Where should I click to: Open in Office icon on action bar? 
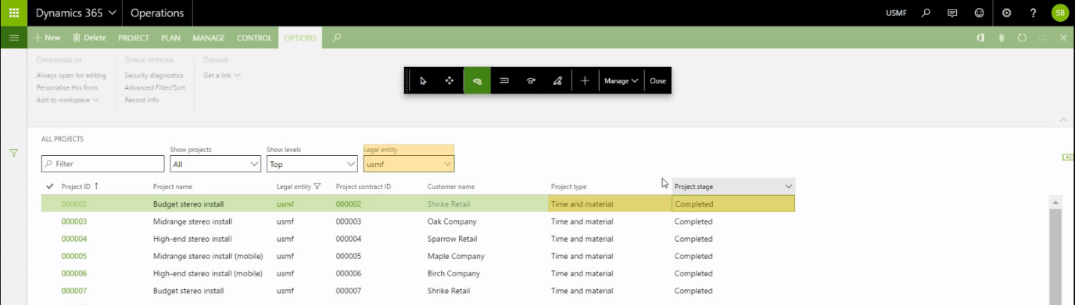coord(980,37)
